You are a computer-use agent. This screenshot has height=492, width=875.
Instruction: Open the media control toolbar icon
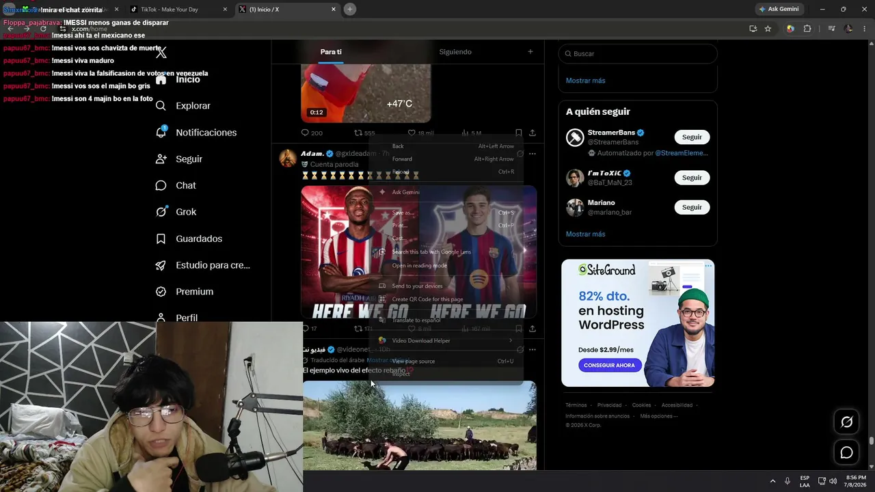pyautogui.click(x=831, y=29)
